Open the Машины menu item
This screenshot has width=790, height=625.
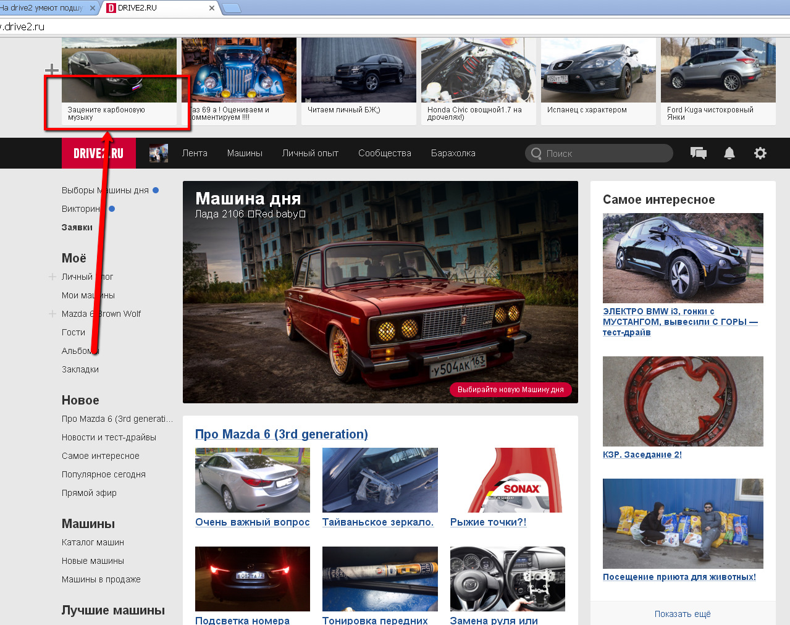pyautogui.click(x=245, y=153)
